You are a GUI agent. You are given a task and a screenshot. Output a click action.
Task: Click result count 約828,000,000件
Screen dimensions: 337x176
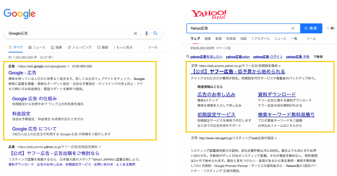click(202, 48)
